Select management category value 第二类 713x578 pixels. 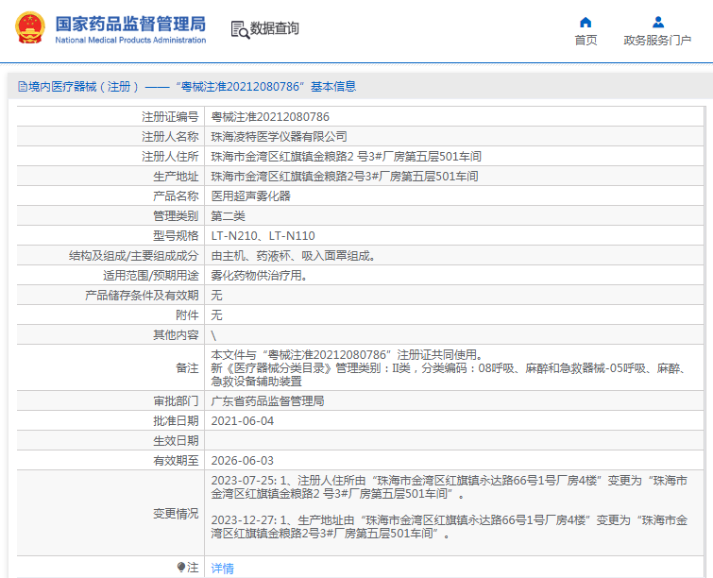(228, 216)
